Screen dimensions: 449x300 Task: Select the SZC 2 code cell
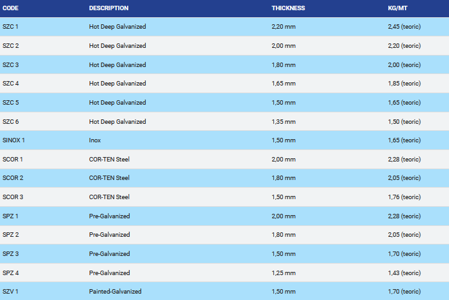tap(11, 46)
